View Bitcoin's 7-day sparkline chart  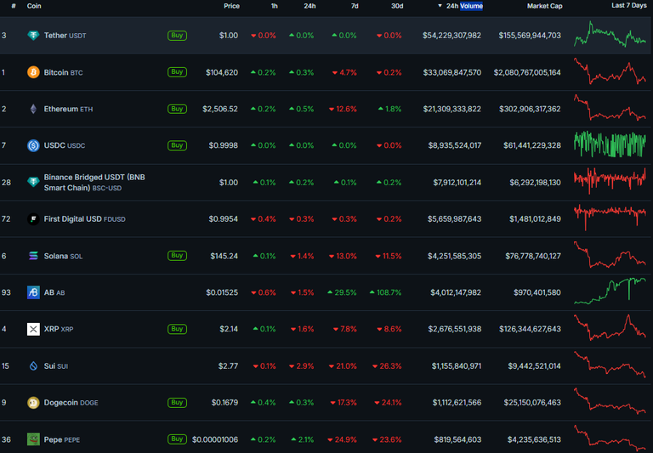tap(610, 71)
